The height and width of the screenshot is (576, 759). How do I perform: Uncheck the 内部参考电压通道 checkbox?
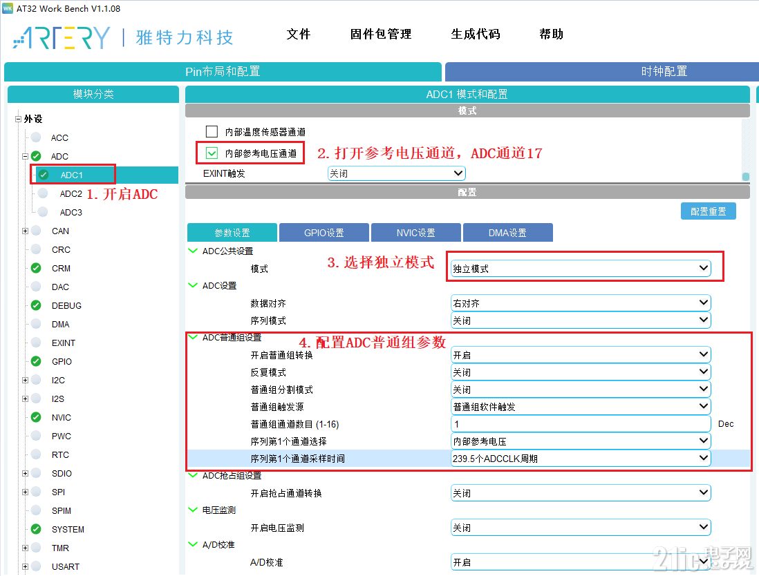click(x=212, y=153)
